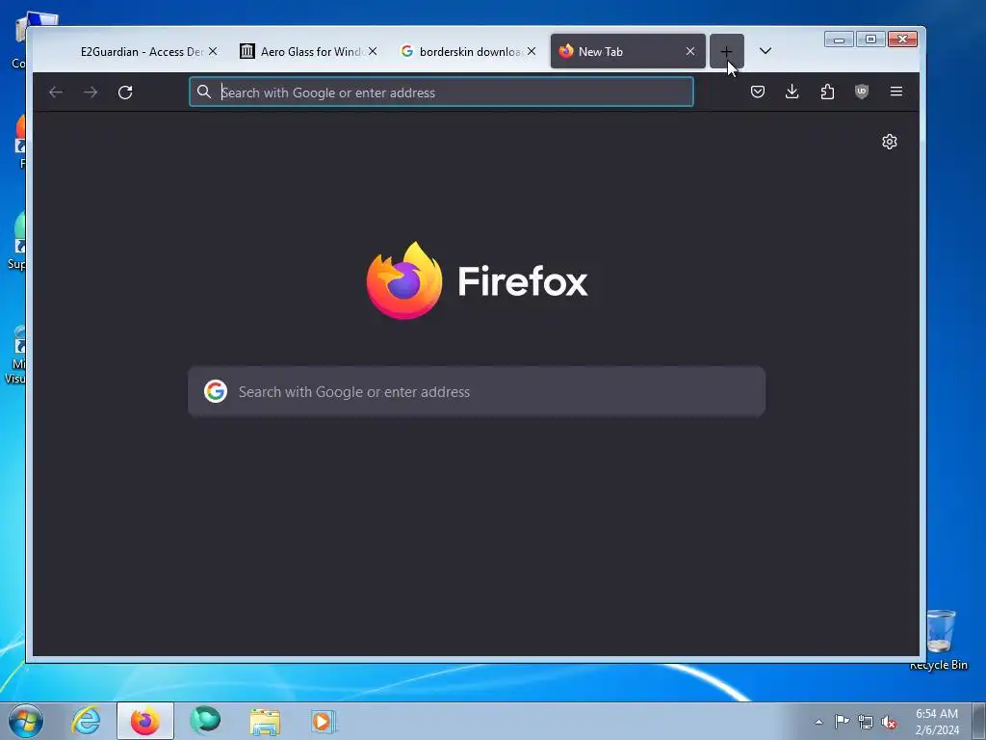The height and width of the screenshot is (740, 986).
Task: Reload the current page
Action: pyautogui.click(x=125, y=92)
